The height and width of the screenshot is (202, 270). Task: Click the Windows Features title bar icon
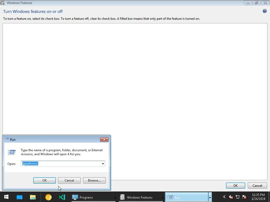coord(2,3)
